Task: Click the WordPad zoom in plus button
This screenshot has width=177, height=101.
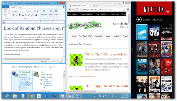Action: tap(61, 62)
